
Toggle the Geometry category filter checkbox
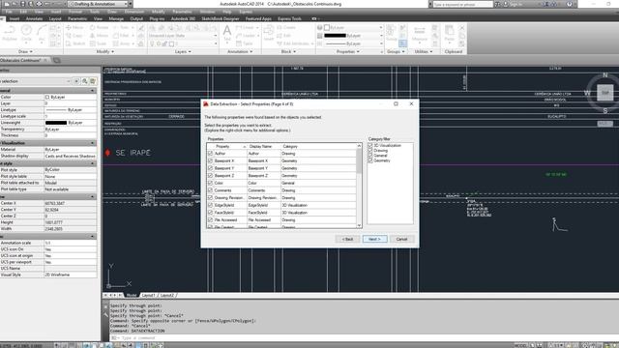pyautogui.click(x=370, y=160)
